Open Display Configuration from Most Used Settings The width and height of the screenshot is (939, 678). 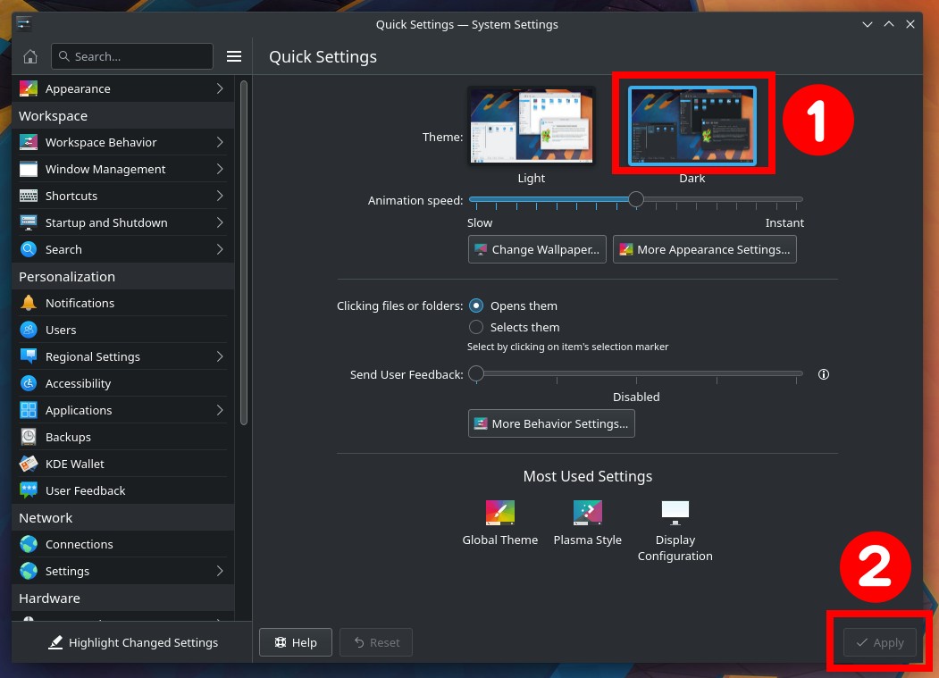(x=675, y=531)
